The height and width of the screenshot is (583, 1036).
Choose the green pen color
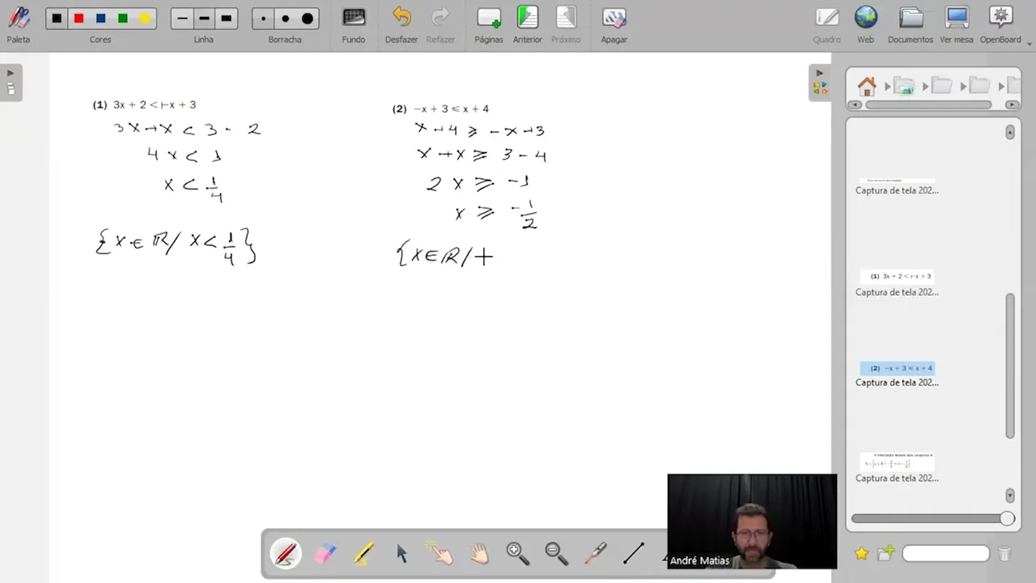(x=122, y=19)
